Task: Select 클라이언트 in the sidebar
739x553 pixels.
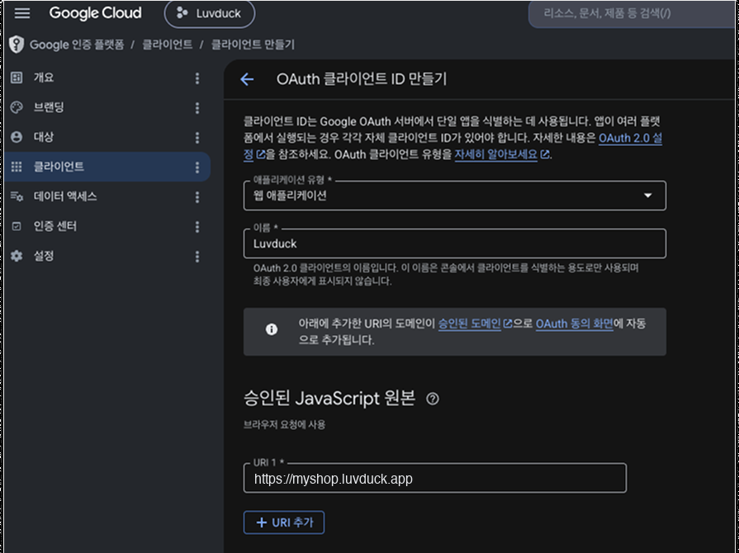Action: [x=107, y=167]
